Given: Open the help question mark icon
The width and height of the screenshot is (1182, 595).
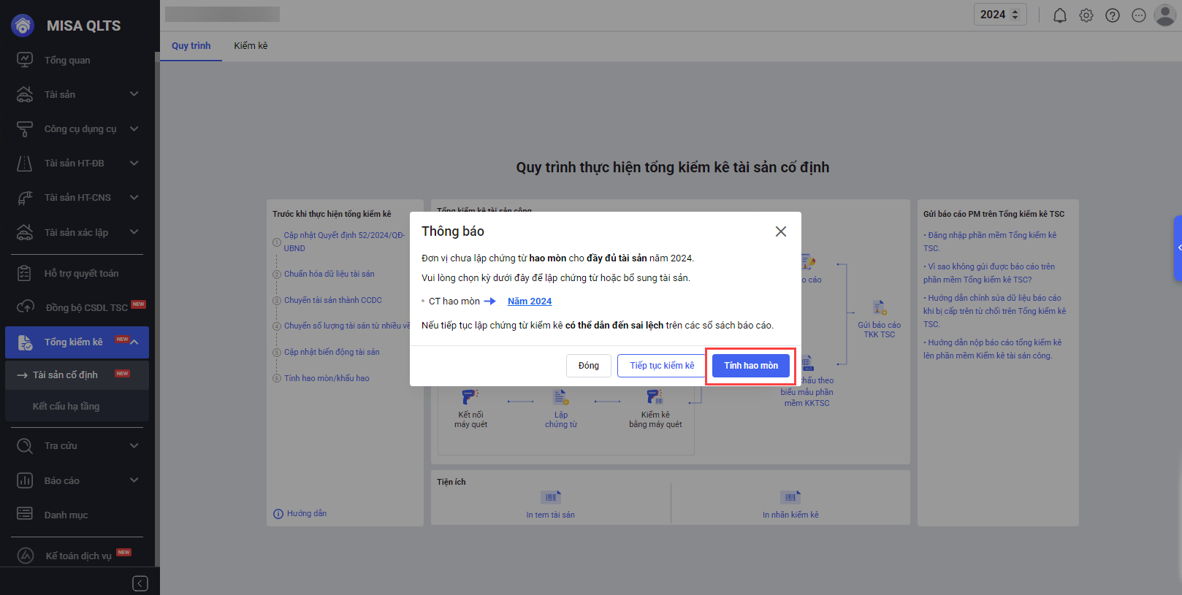Looking at the screenshot, I should pyautogui.click(x=1113, y=15).
